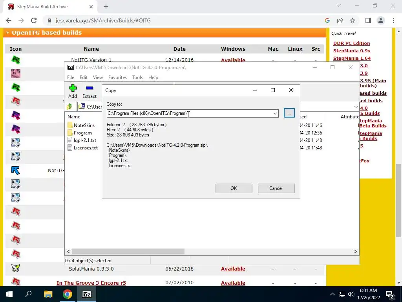Screen dimensions: 402x302
Task: Open network status tray icon
Action: [x=342, y=294]
